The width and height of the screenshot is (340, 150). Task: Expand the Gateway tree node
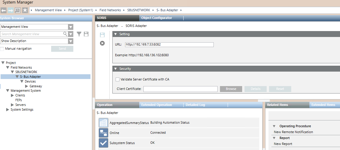27,86
